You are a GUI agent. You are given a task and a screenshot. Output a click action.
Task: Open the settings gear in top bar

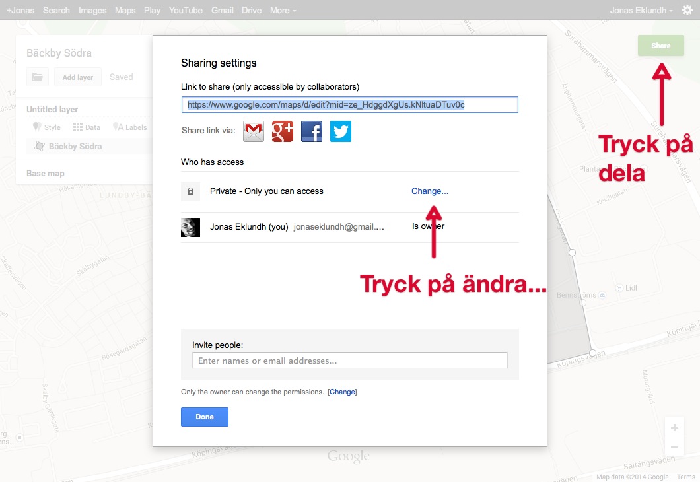687,10
